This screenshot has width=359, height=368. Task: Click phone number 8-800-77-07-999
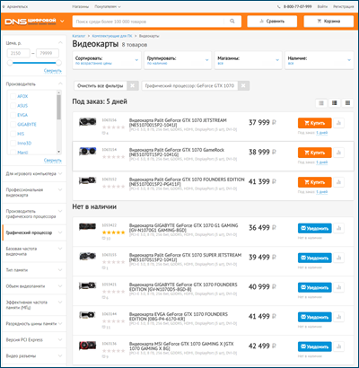[297, 6]
